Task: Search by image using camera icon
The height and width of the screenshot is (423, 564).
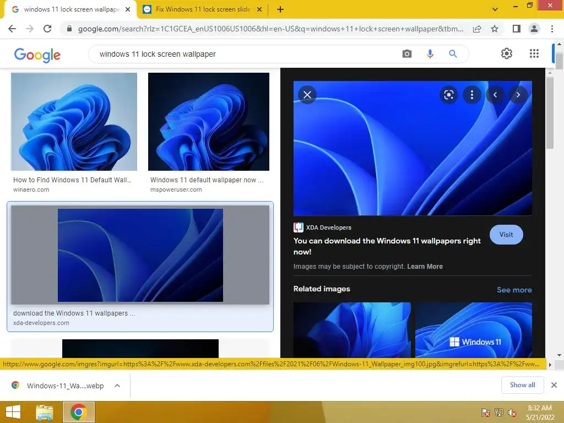Action: 407,54
